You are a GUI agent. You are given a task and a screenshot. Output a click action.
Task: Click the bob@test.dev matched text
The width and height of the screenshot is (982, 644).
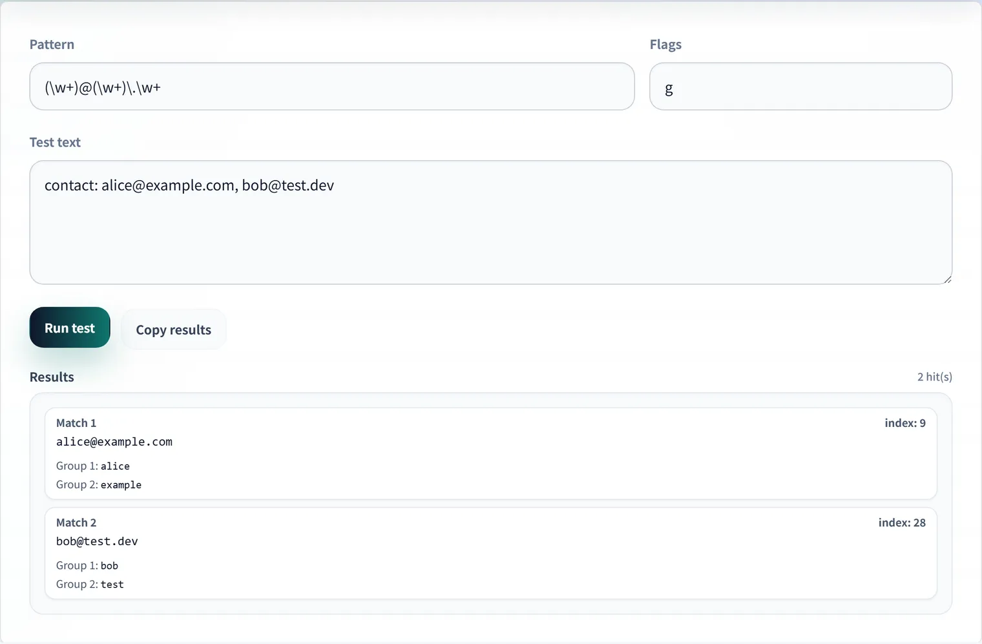97,541
